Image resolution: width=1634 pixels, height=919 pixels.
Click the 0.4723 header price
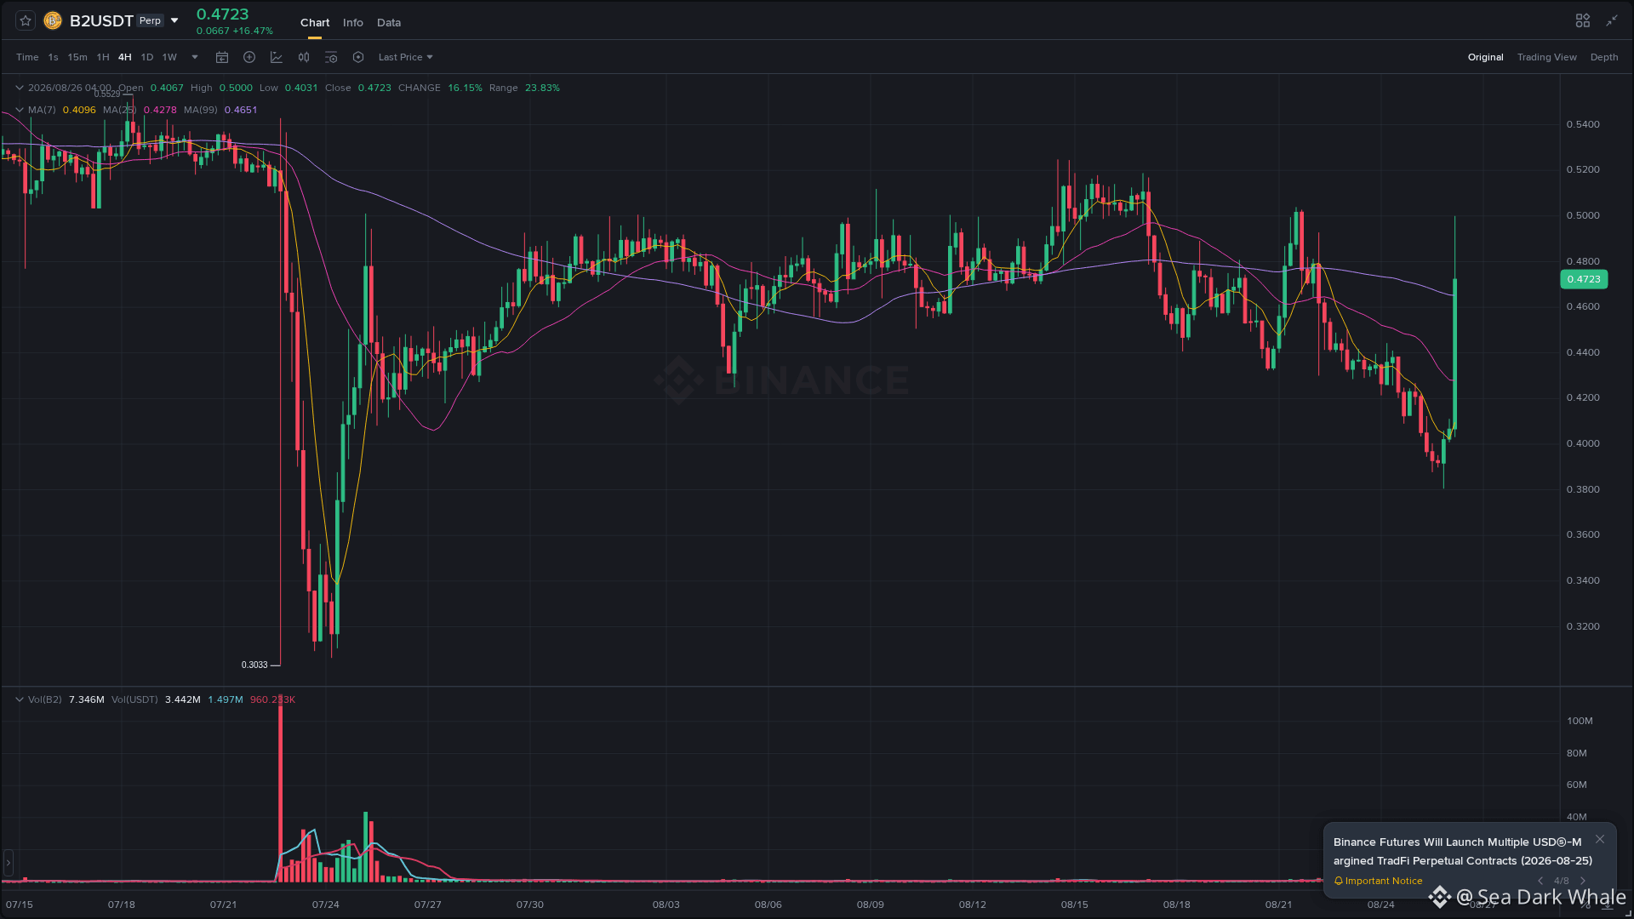[x=223, y=14]
